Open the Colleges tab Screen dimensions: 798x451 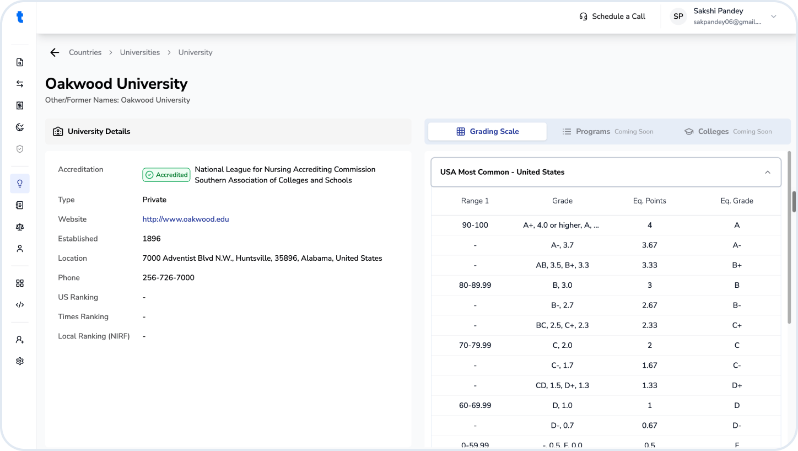pos(727,131)
